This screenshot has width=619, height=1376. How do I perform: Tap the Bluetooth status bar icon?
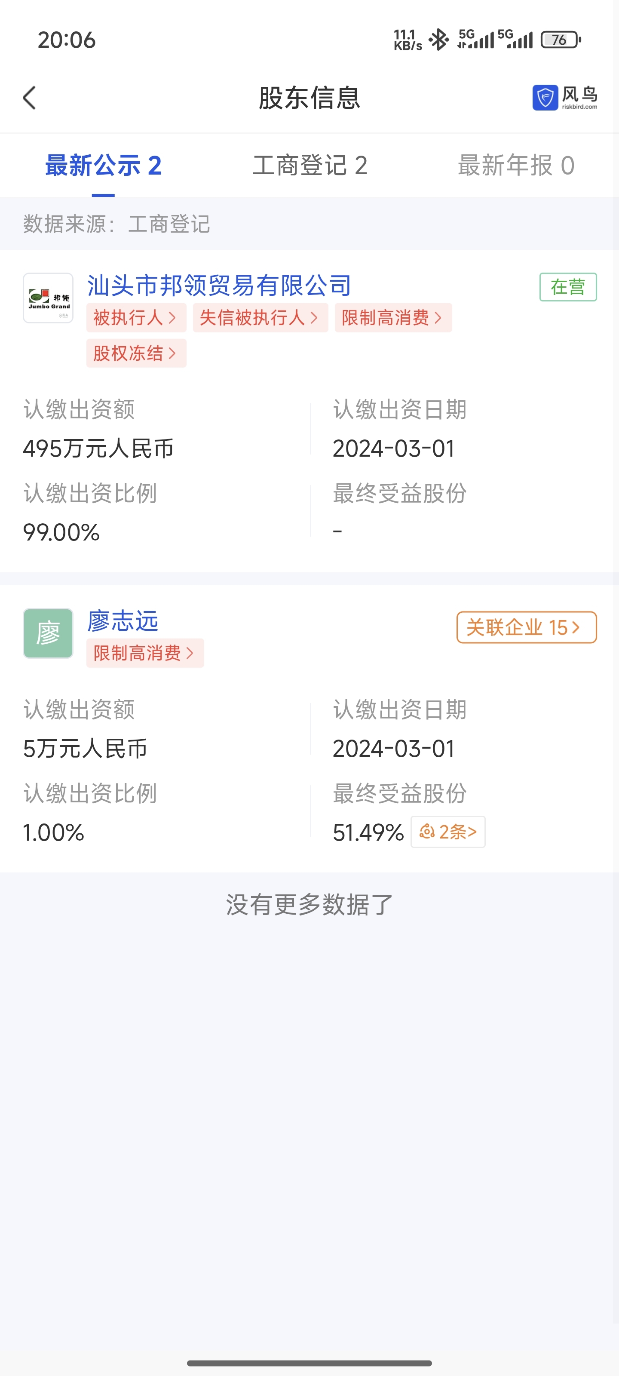[439, 40]
